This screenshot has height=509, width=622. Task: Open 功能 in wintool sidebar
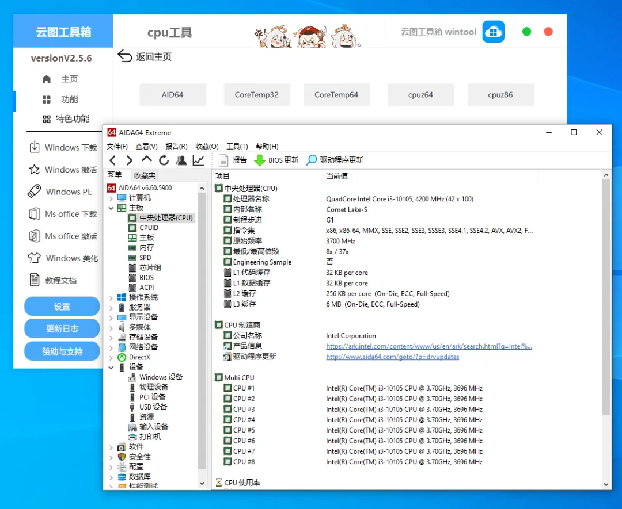point(60,99)
